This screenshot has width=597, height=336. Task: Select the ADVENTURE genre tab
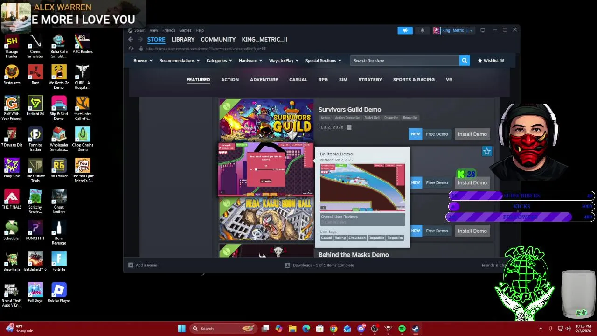[x=264, y=80]
